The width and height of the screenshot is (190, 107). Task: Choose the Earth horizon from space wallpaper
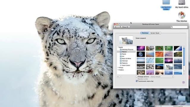(x=178, y=48)
